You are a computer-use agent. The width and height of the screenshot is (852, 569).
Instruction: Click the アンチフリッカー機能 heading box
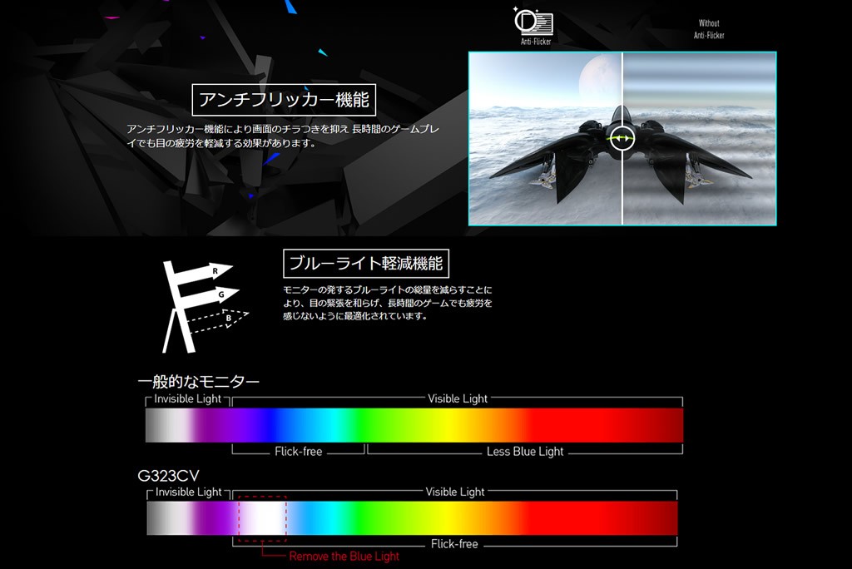[x=284, y=100]
